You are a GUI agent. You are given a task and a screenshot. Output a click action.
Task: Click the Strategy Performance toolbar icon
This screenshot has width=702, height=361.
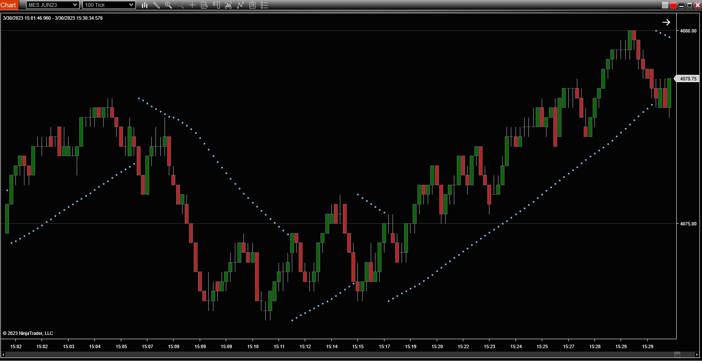pyautogui.click(x=252, y=5)
